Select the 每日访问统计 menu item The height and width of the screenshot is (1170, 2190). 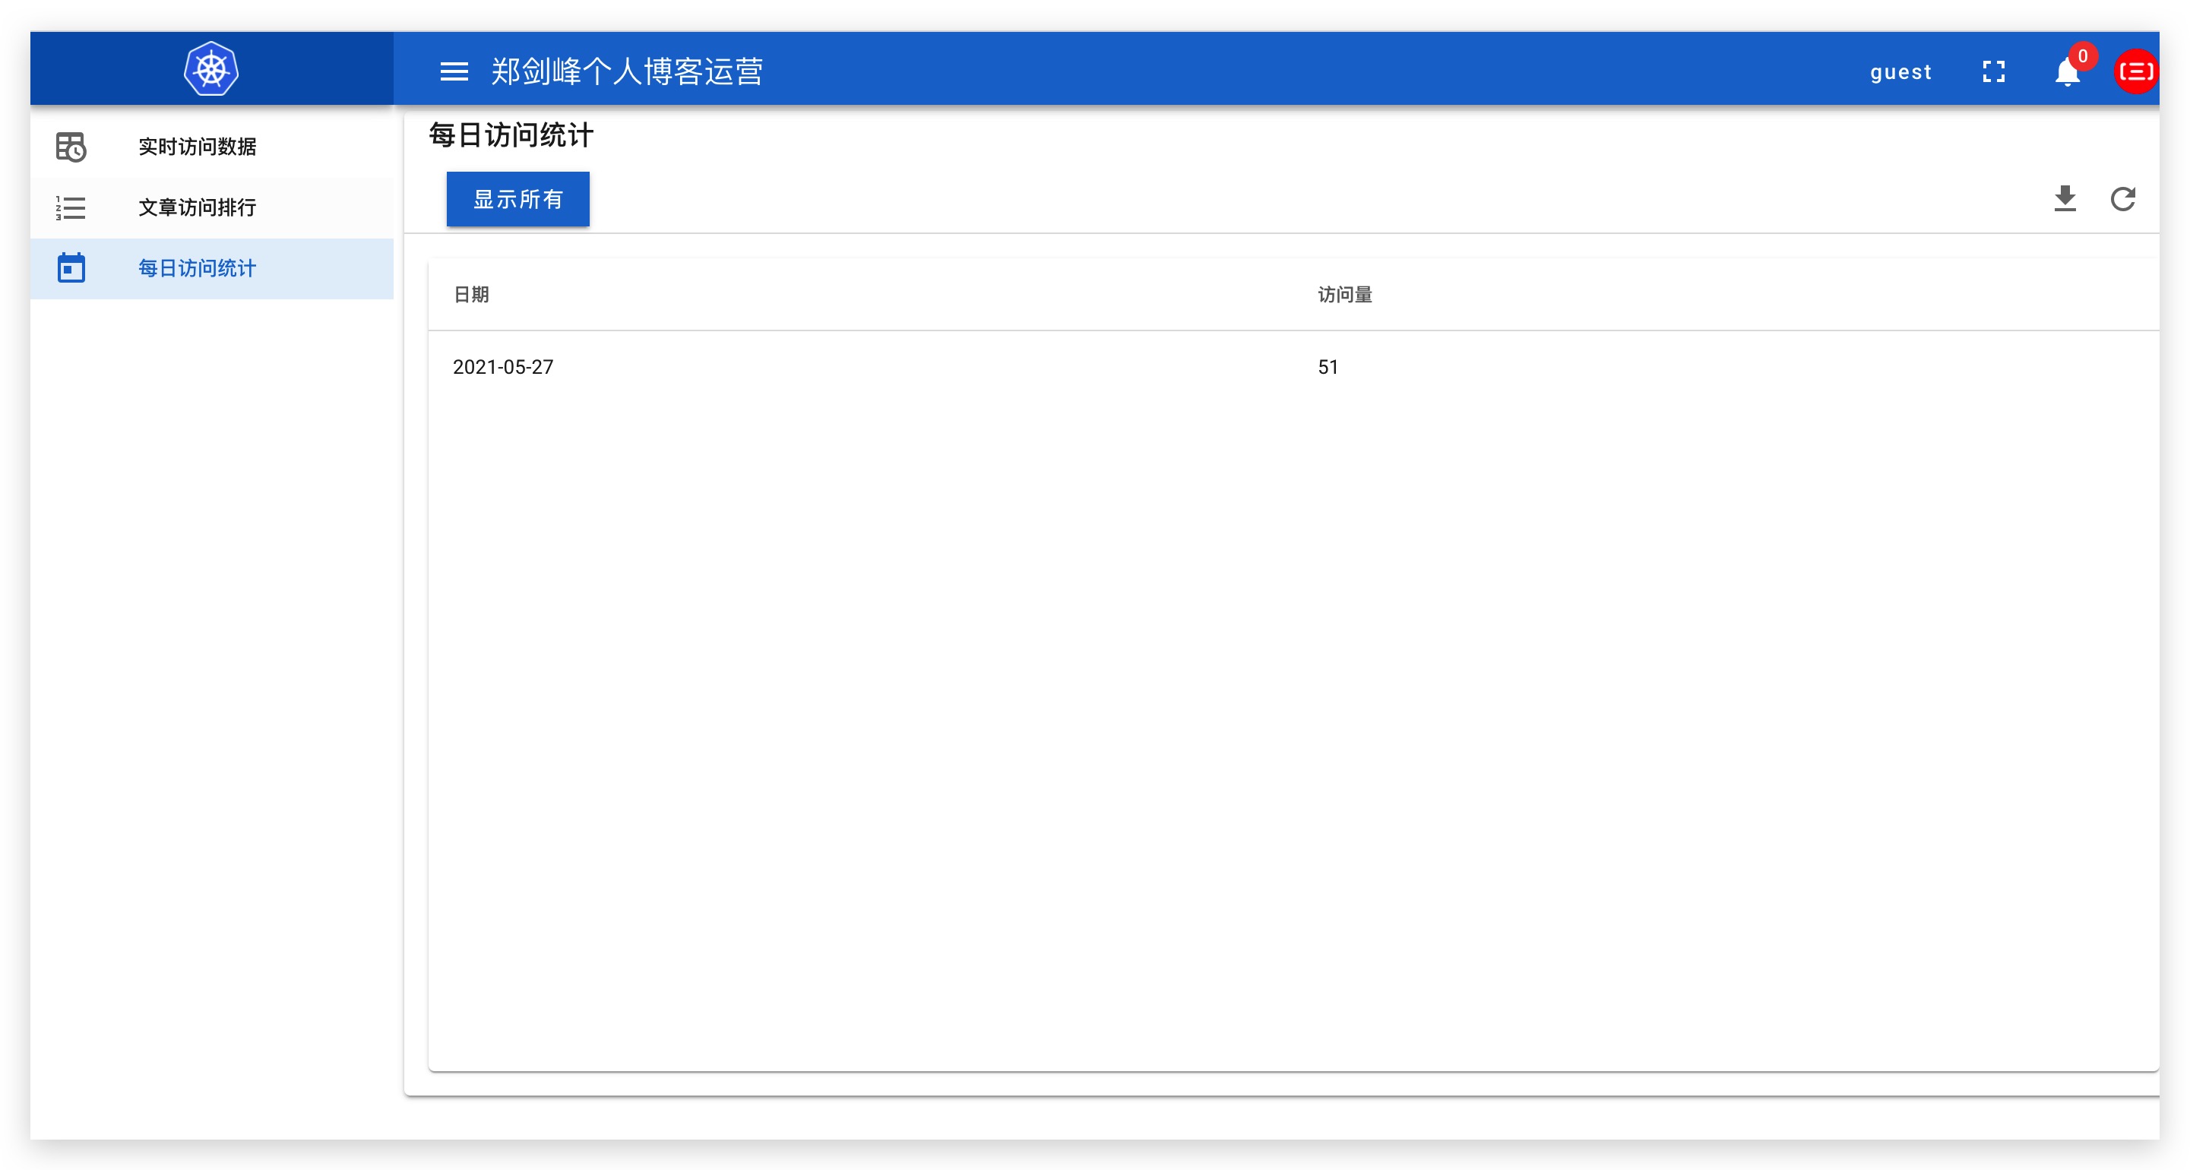tap(212, 268)
